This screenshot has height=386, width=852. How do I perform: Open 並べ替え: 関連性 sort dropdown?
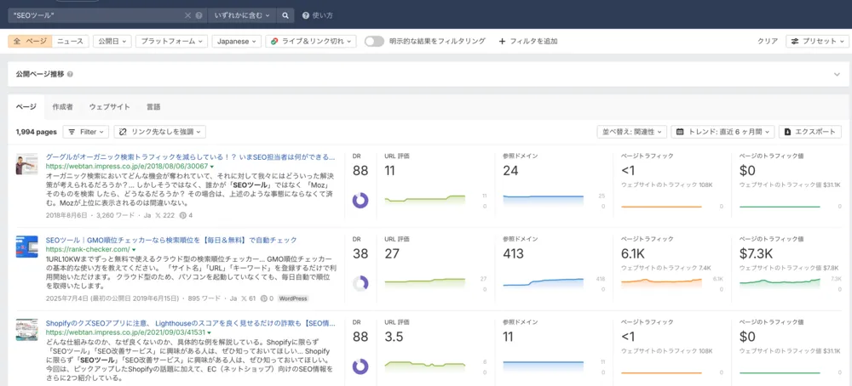[x=631, y=132]
